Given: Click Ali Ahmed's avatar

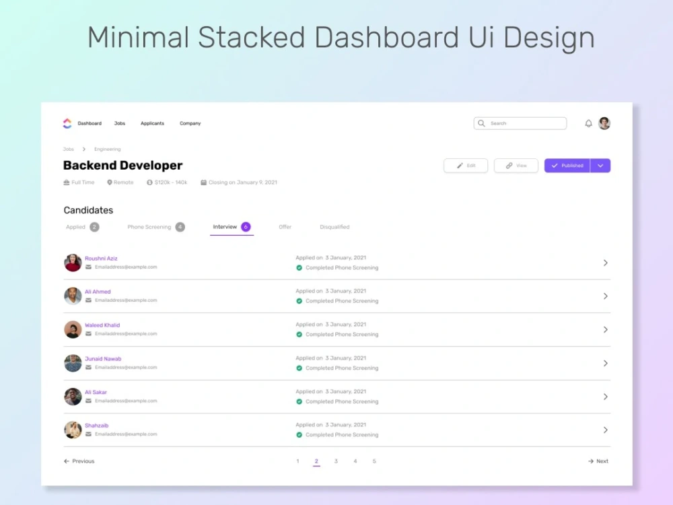Looking at the screenshot, I should [x=73, y=296].
